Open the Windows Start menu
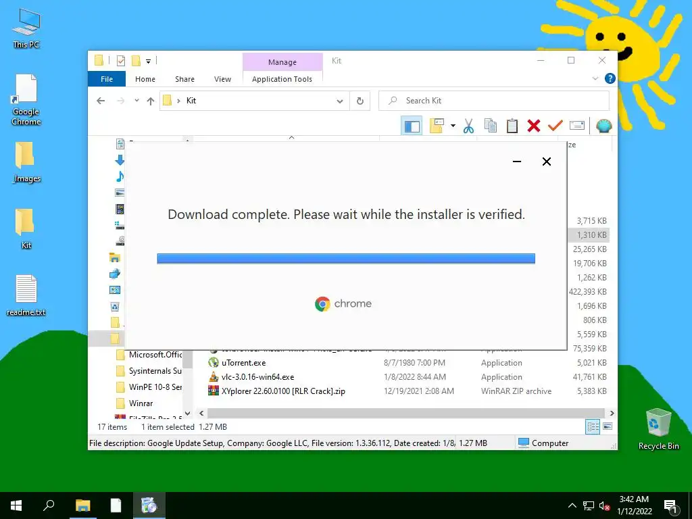Viewport: 692px width, 519px height. point(16,505)
